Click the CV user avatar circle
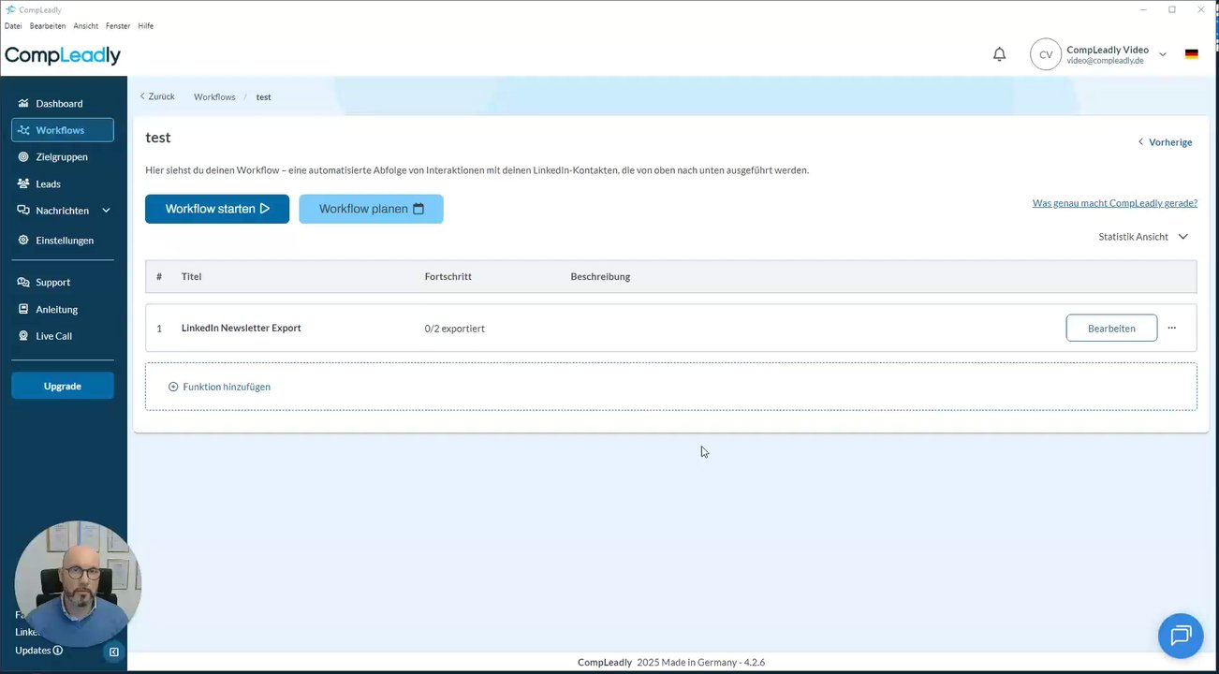 coord(1046,54)
